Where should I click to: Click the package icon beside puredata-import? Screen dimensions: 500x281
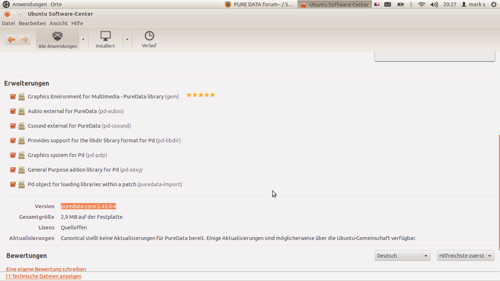point(22,184)
